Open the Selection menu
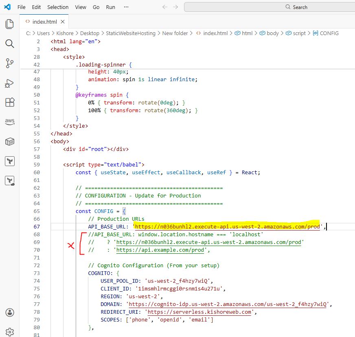355x337 pixels. click(x=58, y=7)
